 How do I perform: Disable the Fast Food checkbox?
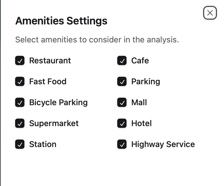(20, 81)
